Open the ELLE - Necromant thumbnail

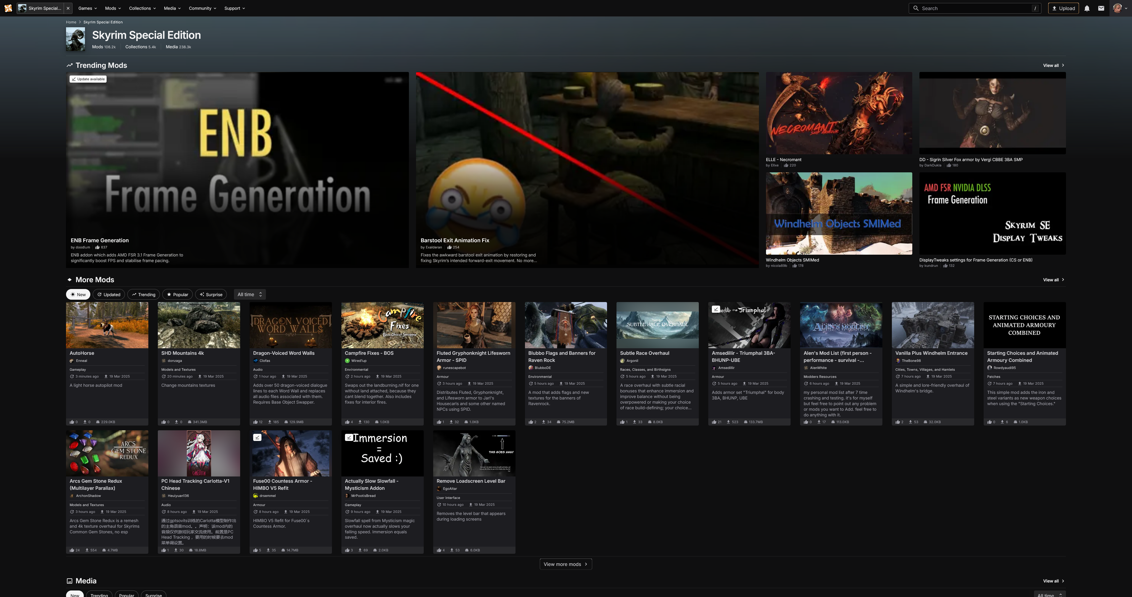(839, 113)
